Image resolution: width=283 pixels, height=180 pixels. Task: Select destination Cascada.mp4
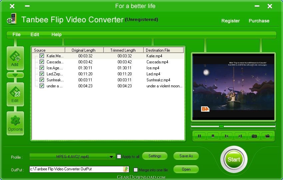(157, 62)
